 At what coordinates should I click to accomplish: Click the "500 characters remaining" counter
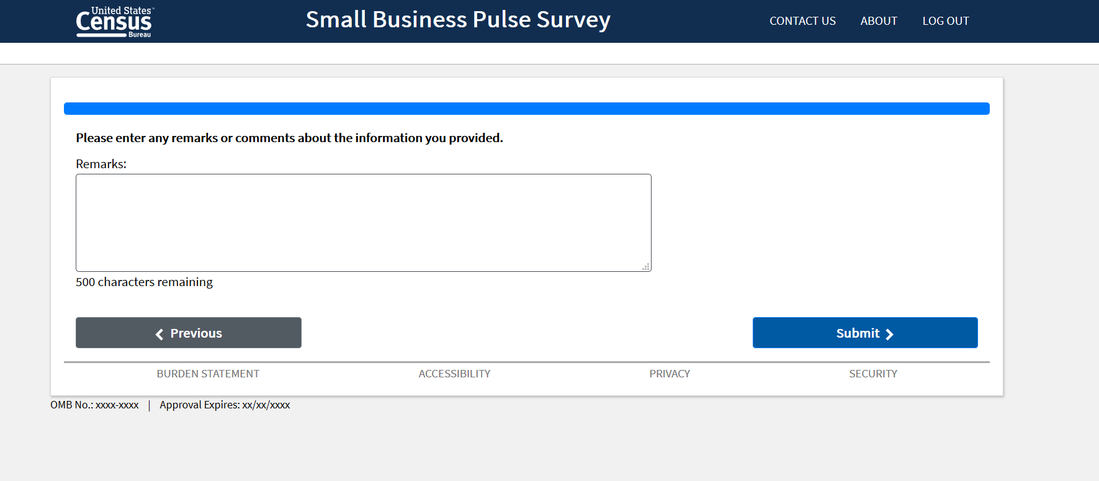click(144, 282)
